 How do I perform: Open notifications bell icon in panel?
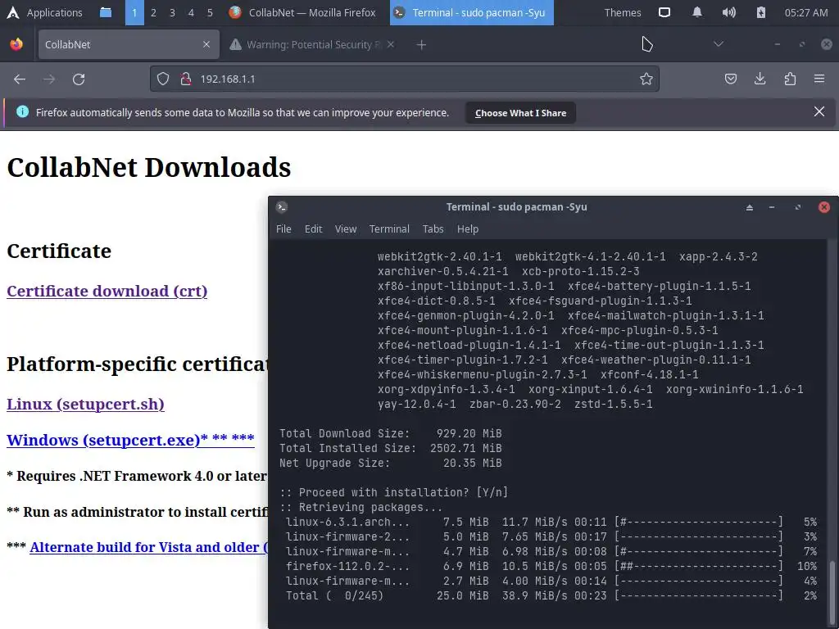(x=696, y=12)
